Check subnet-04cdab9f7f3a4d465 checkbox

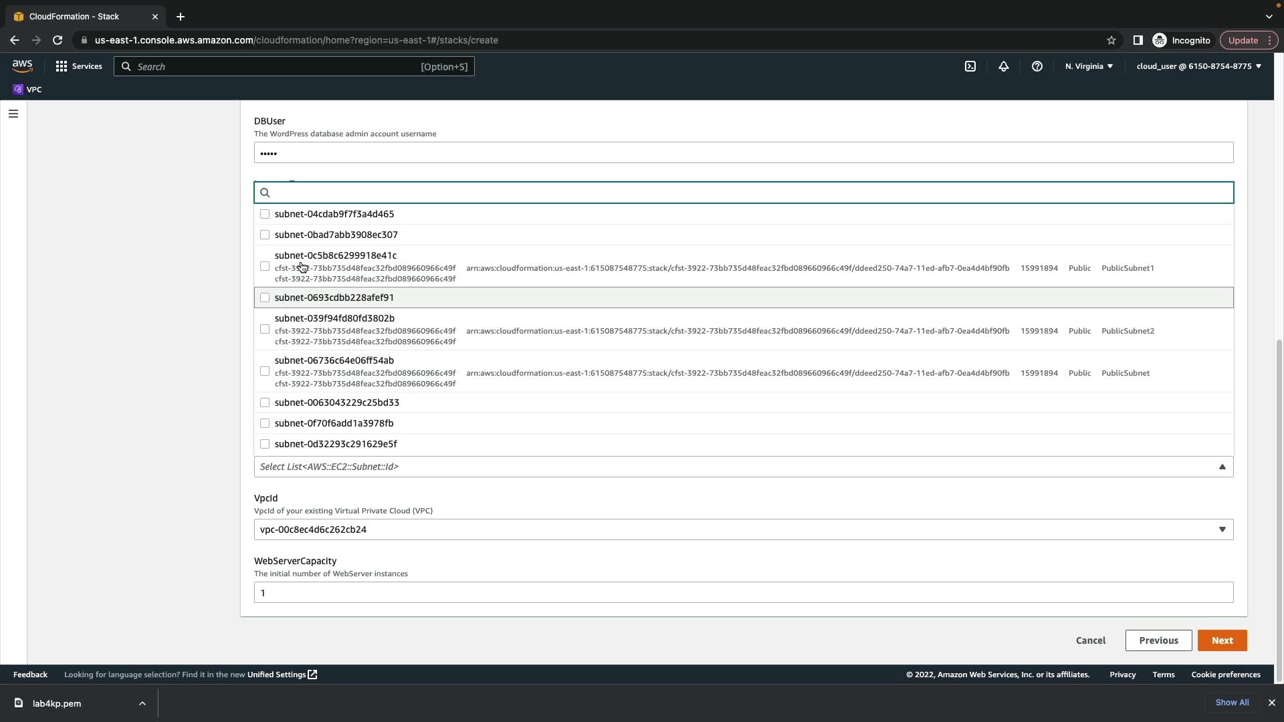265,214
